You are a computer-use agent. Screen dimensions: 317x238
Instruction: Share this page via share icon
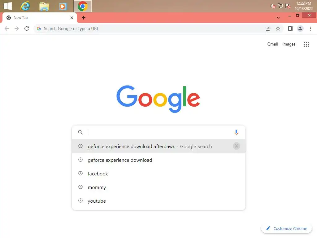coord(268,29)
